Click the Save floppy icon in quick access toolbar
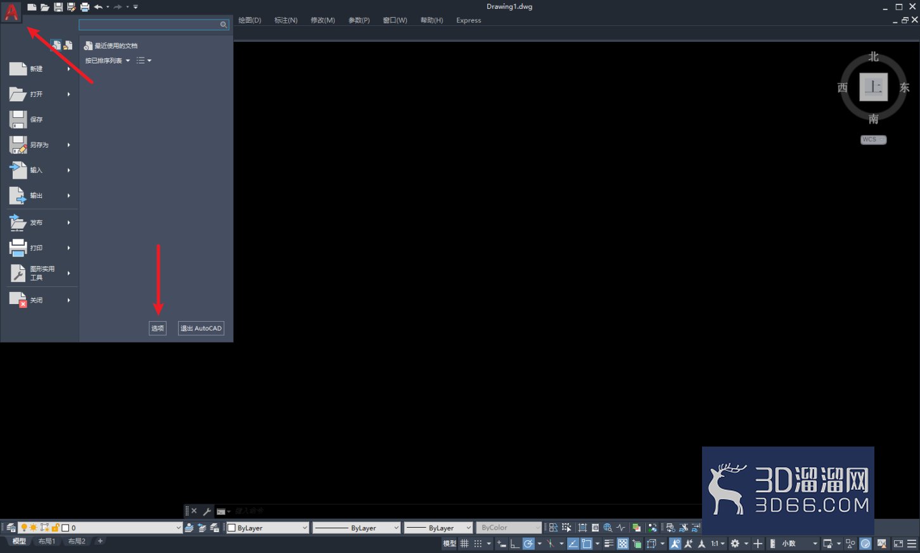Image resolution: width=920 pixels, height=553 pixels. pos(58,7)
